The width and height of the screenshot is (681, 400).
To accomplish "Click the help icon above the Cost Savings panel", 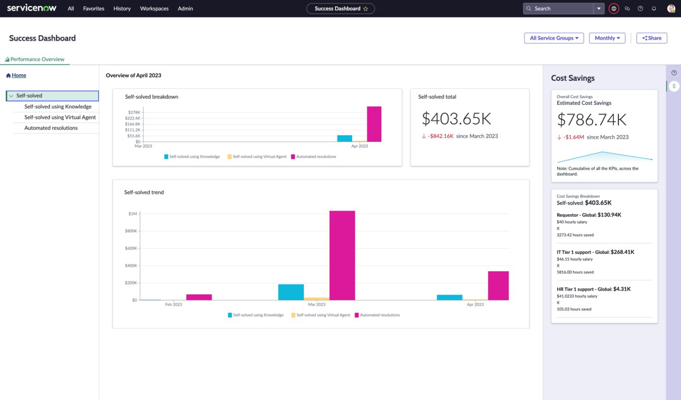I will click(x=674, y=72).
